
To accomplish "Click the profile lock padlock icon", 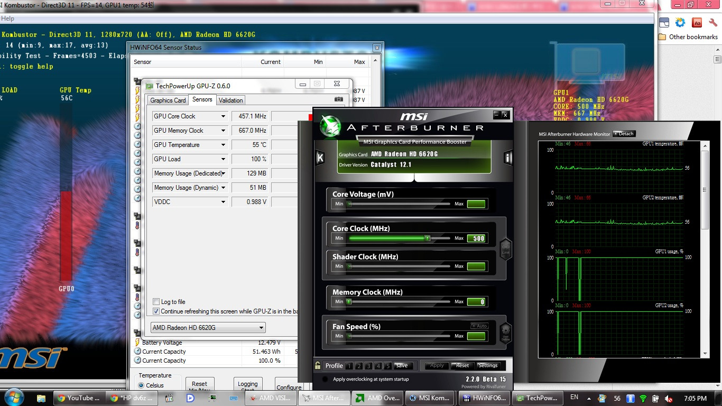I will pyautogui.click(x=318, y=365).
